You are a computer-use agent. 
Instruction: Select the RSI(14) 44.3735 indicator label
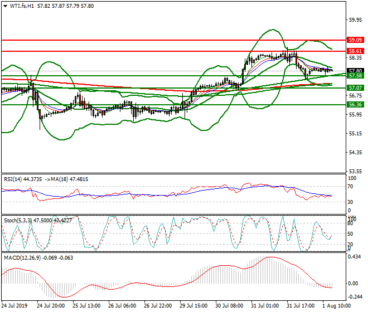pyautogui.click(x=23, y=179)
